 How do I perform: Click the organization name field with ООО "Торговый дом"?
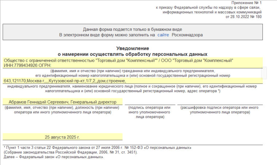118,60
